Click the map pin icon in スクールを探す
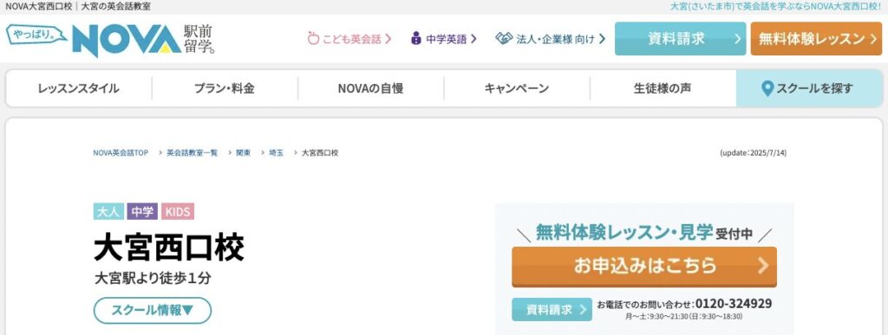This screenshot has height=335, width=888. pyautogui.click(x=767, y=88)
